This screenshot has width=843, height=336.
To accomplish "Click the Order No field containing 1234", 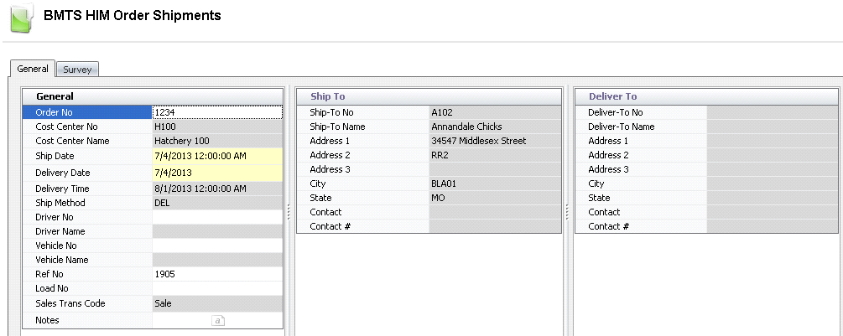I will coord(217,111).
